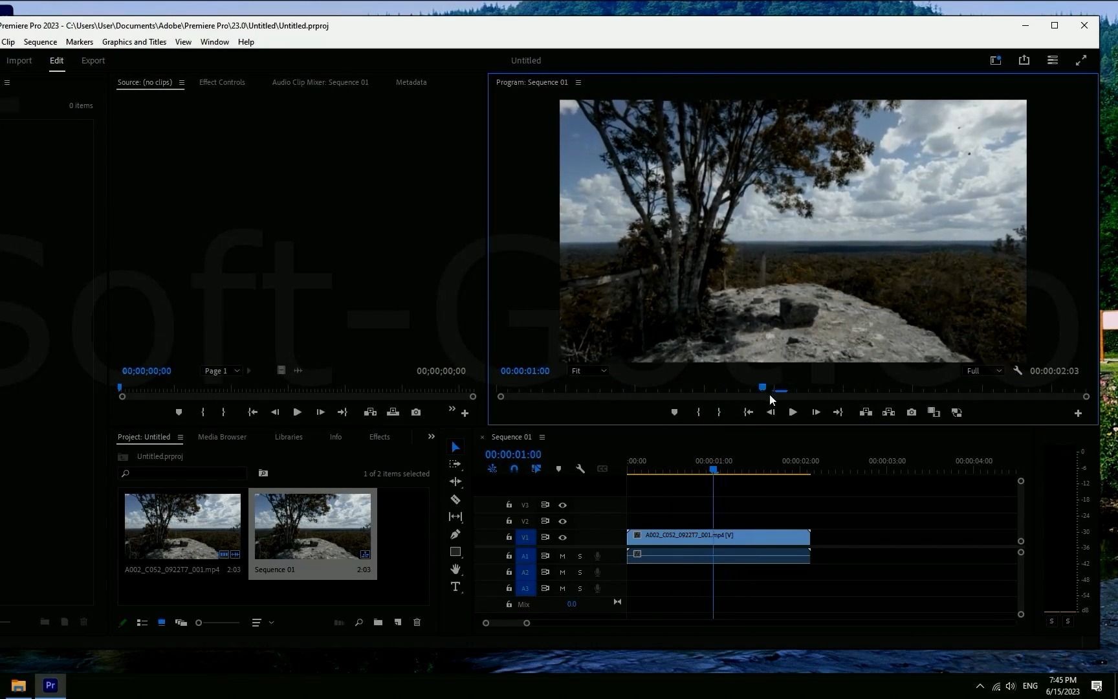Screen dimensions: 1118x699
Task: Open Page 1 dropdown in Source monitor
Action: (x=222, y=371)
